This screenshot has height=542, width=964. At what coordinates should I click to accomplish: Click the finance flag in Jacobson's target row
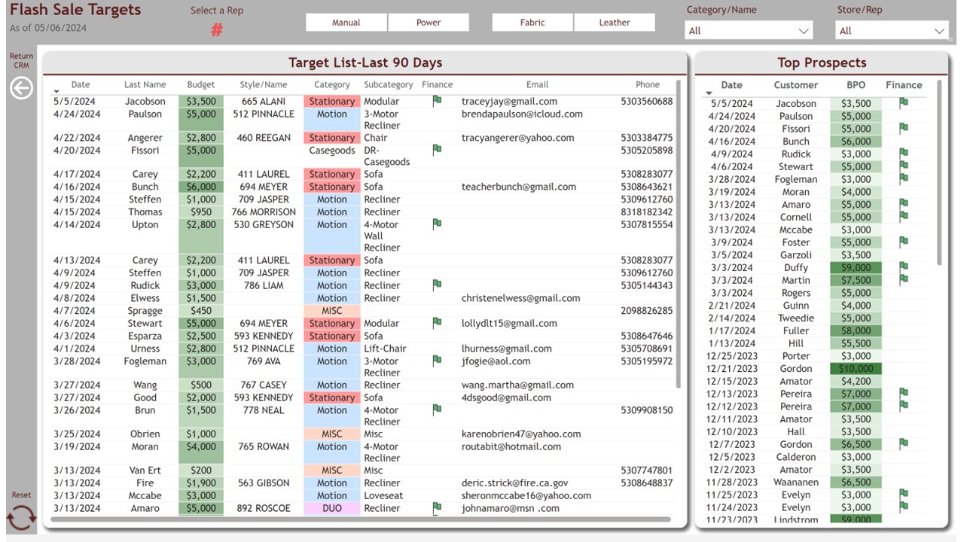point(437,101)
